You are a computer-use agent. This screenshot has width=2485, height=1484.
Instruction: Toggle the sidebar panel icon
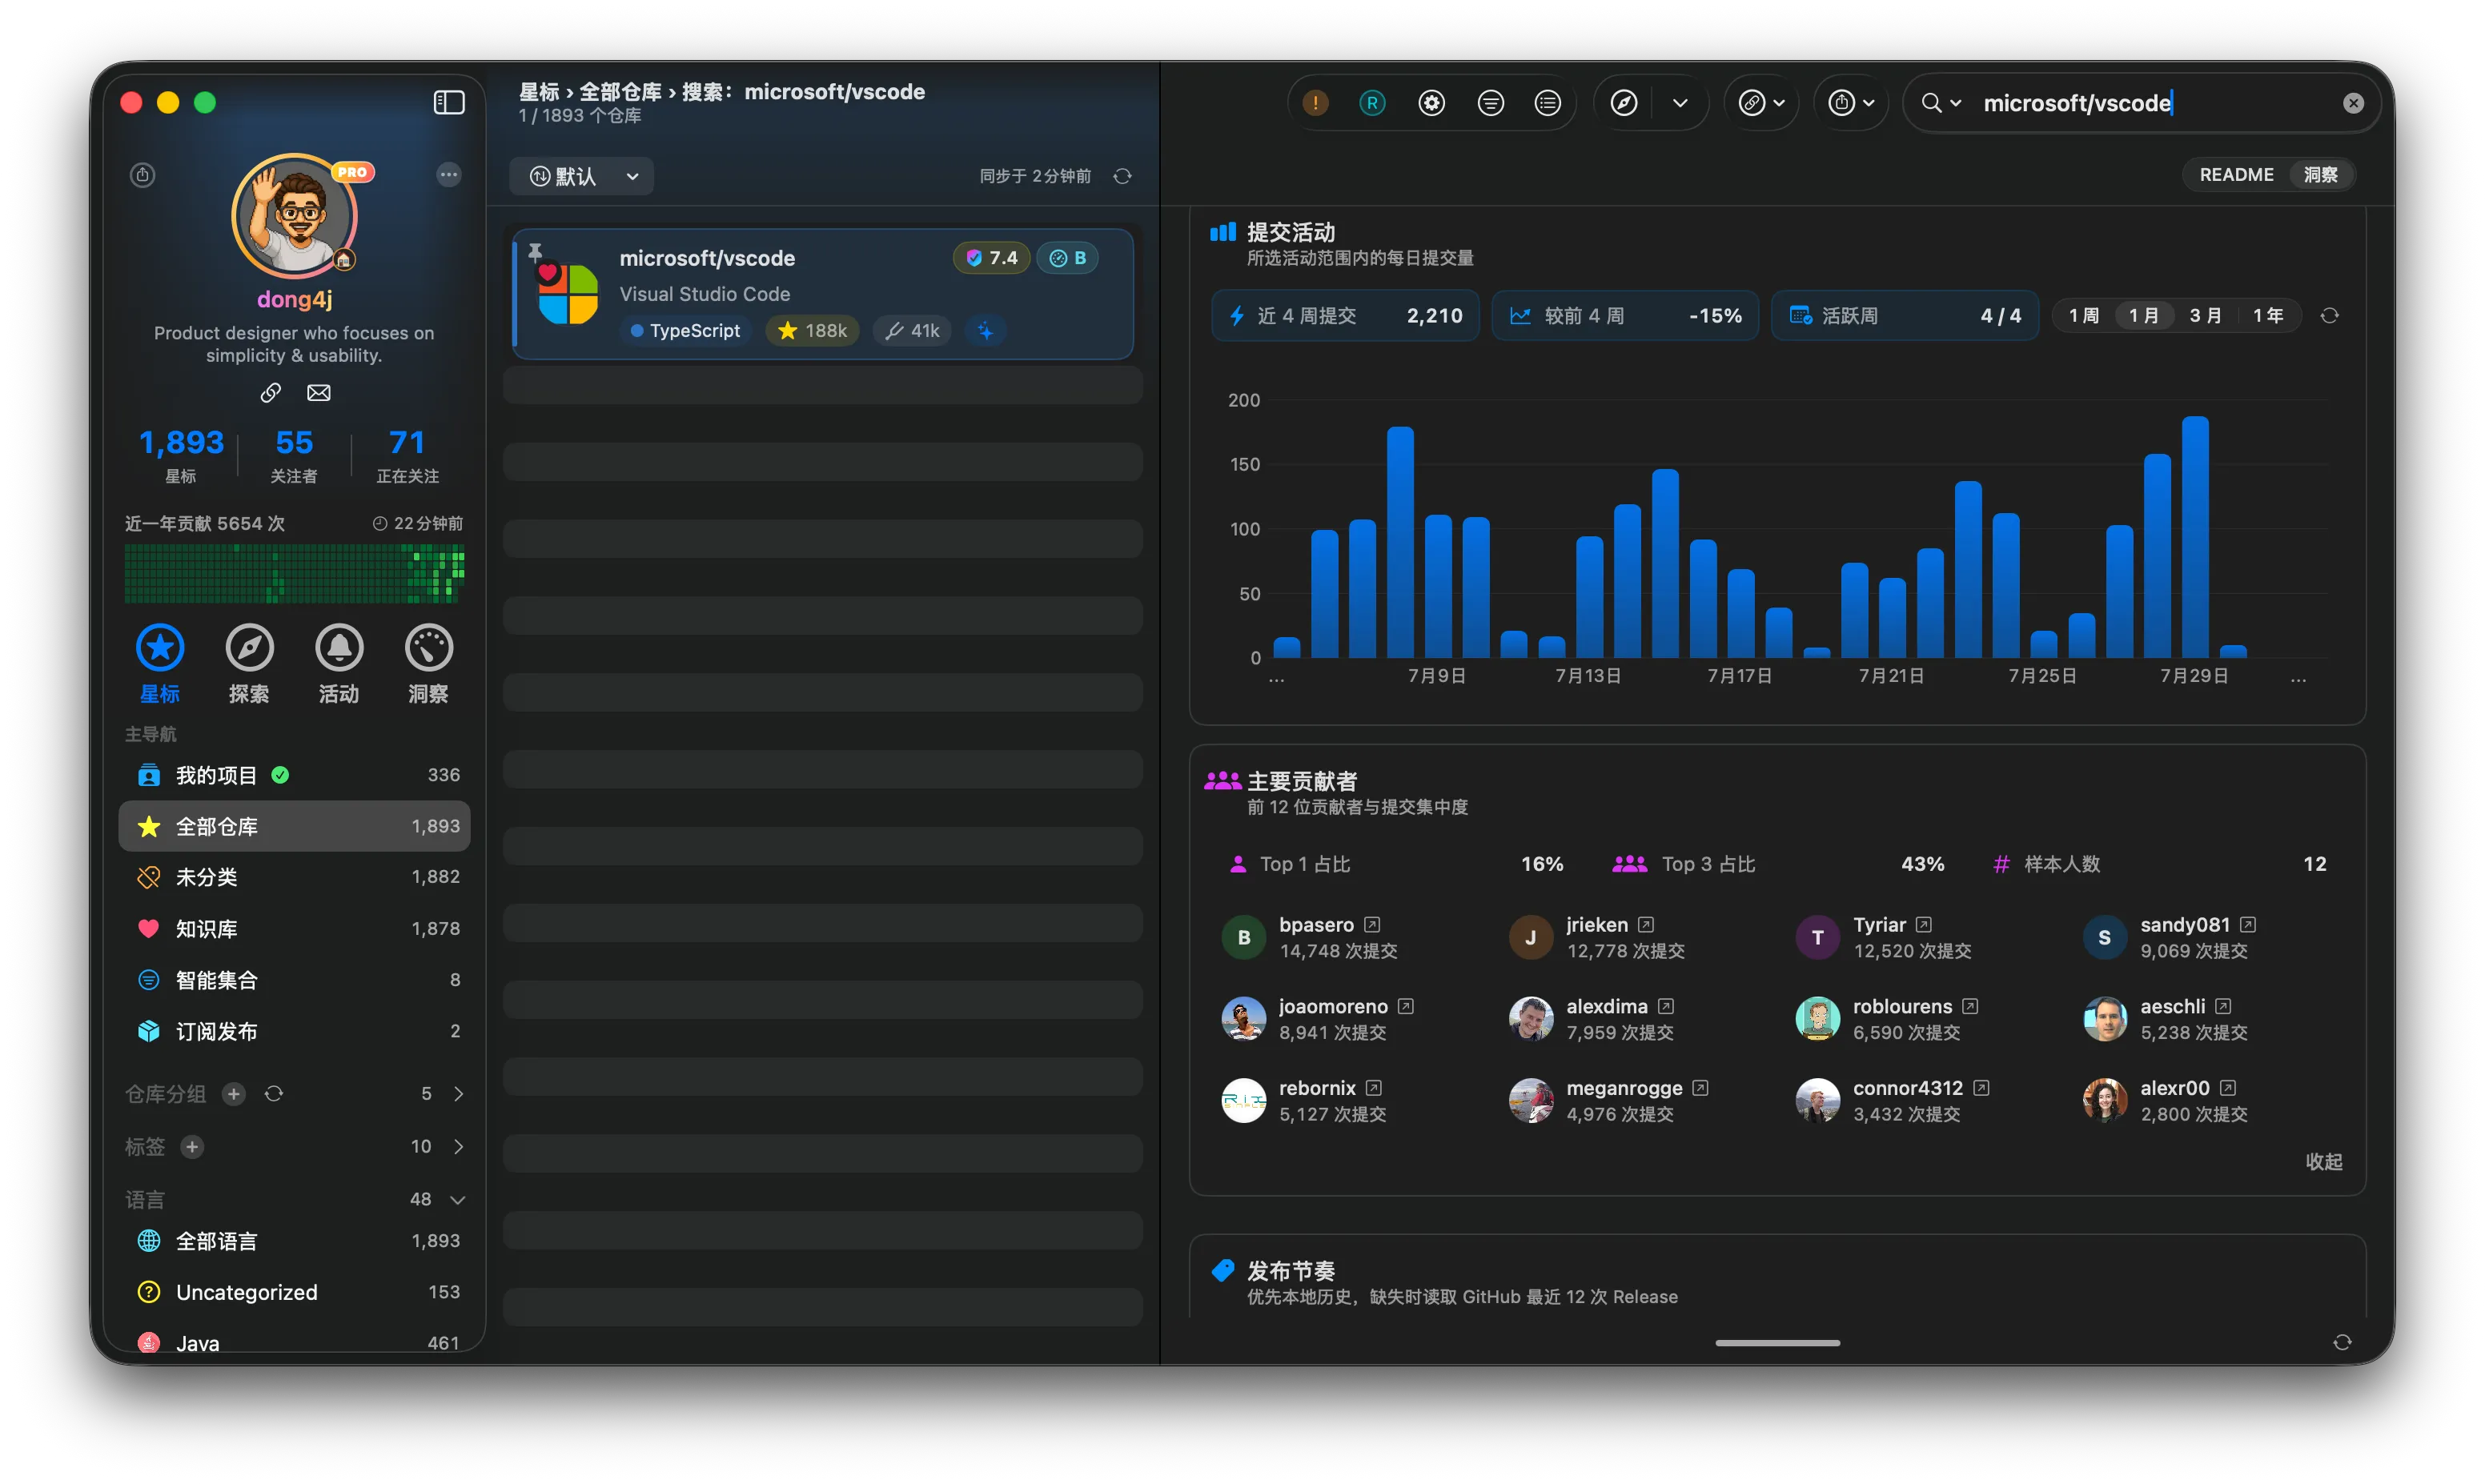tap(449, 102)
